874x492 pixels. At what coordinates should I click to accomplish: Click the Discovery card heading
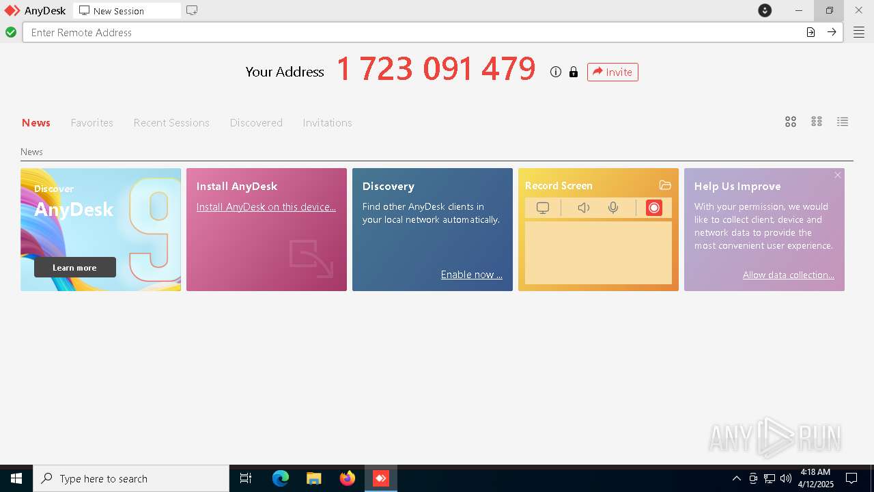[x=389, y=186]
